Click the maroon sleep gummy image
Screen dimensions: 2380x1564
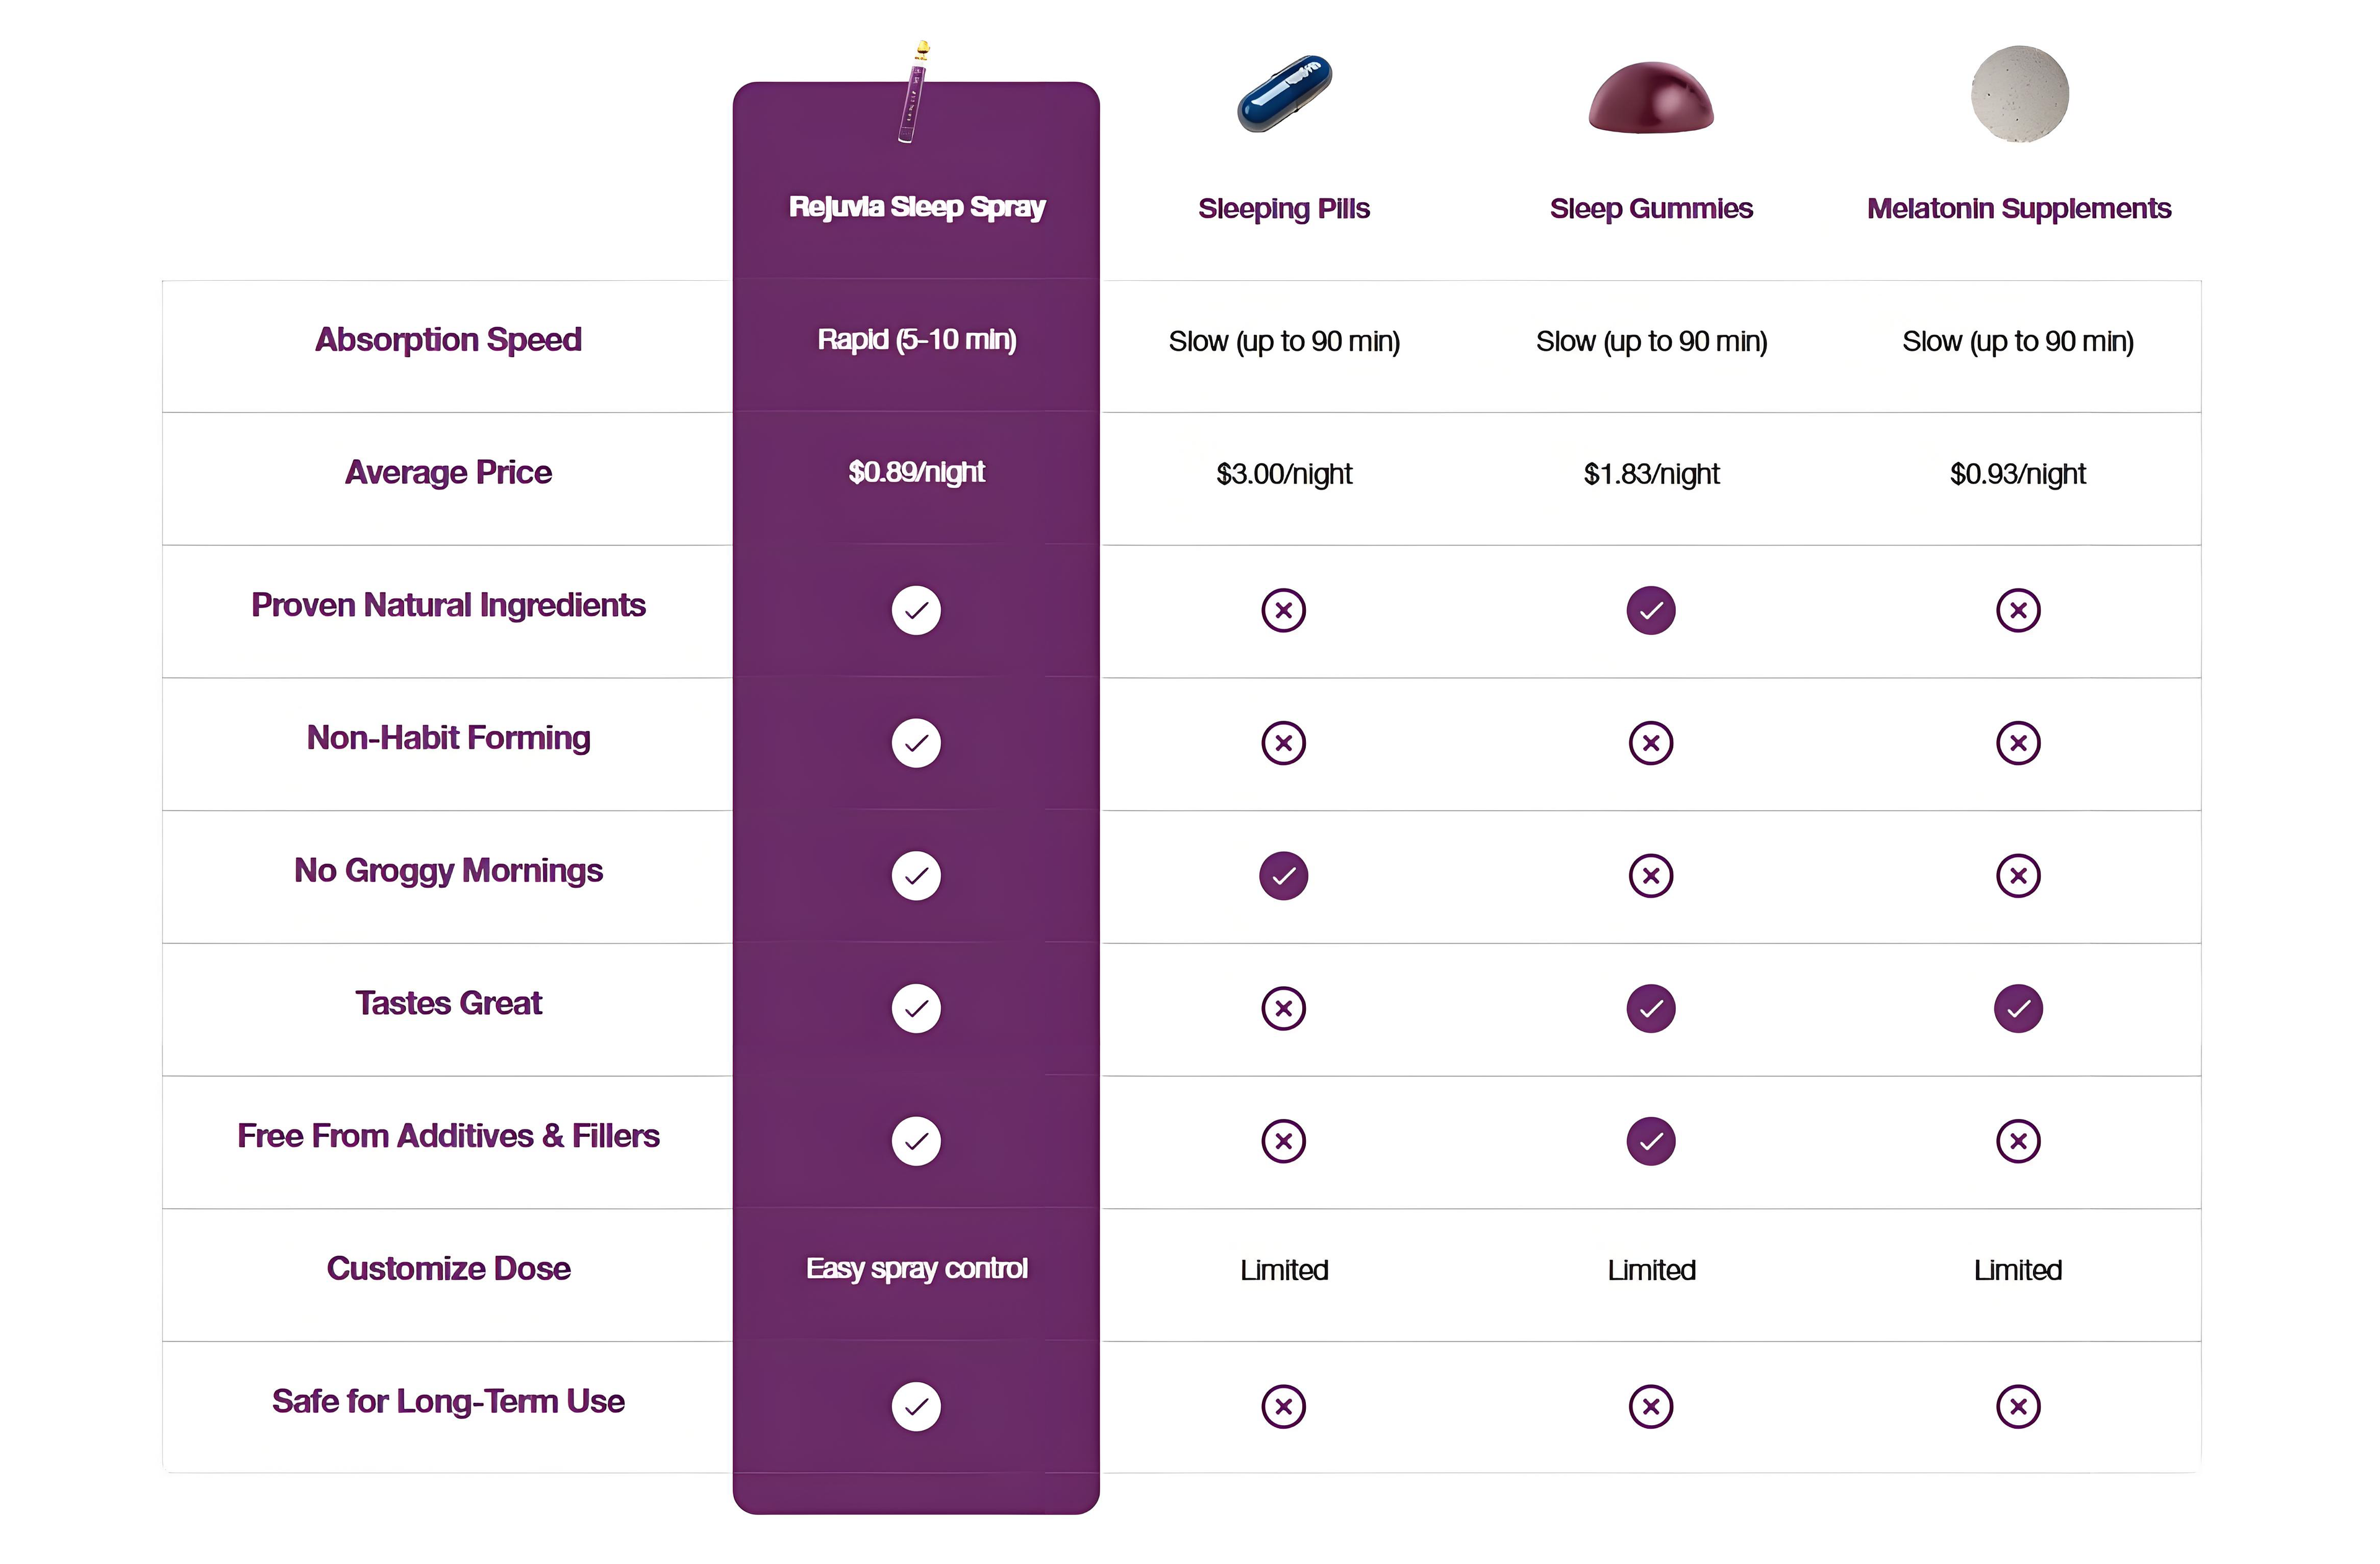[1651, 98]
